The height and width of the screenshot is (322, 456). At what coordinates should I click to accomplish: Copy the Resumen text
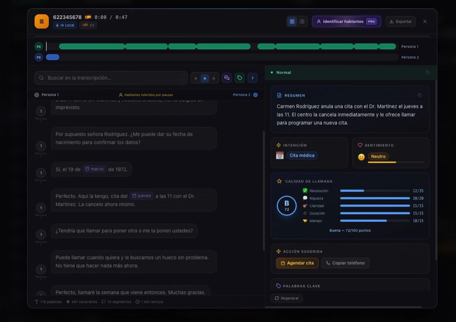pyautogui.click(x=420, y=95)
